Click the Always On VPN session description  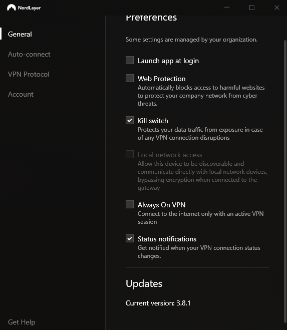200,218
